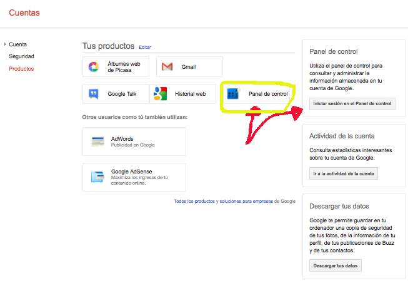Open the Álbumes web de Picasa label
The width and height of the screenshot is (408, 283).
coord(124,67)
